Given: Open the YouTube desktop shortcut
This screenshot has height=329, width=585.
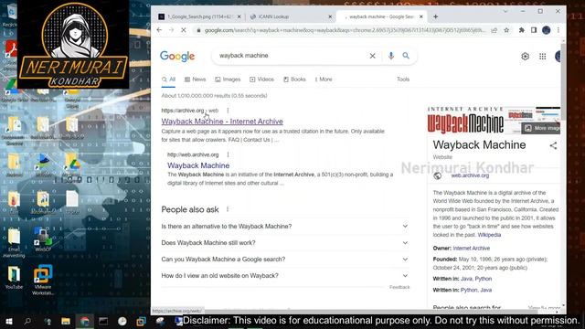Looking at the screenshot, I should 15,278.
